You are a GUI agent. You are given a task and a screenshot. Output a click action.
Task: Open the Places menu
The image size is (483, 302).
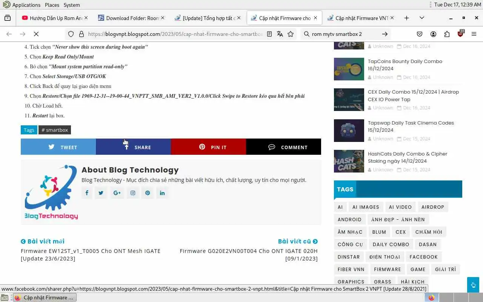pyautogui.click(x=52, y=5)
